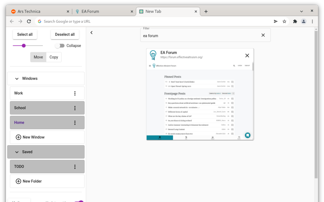Screen dimensions: 324x202
Task: Close the EA Forum browser tab
Action: [x=132, y=11]
